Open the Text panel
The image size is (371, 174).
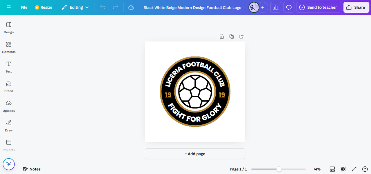[x=9, y=67]
